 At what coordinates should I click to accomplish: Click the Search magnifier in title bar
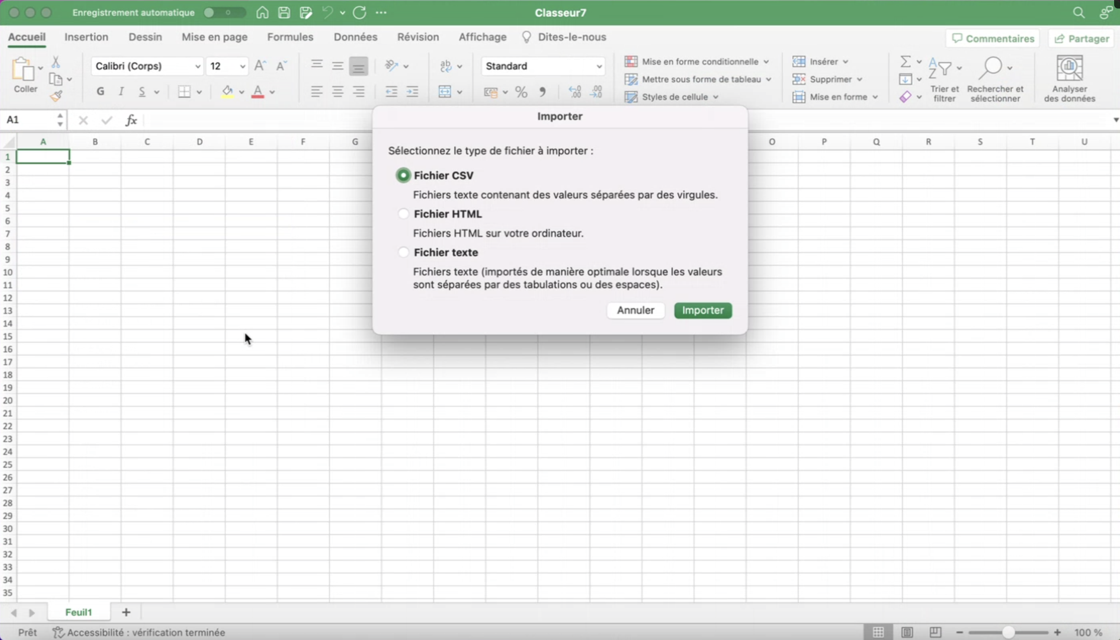1078,12
